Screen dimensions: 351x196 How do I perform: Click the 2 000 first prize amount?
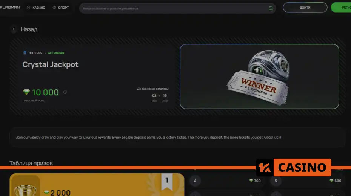click(x=60, y=193)
